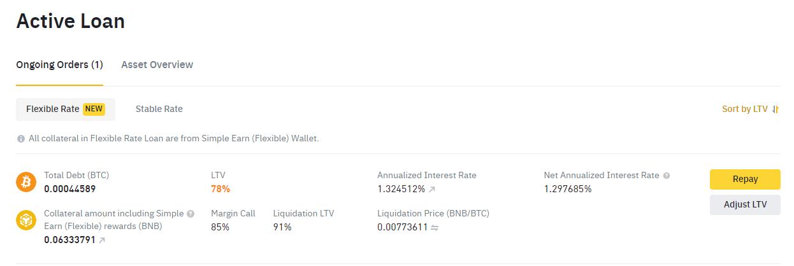Click the 91% Liquidation LTV value
Image resolution: width=794 pixels, height=266 pixels.
pyautogui.click(x=282, y=227)
